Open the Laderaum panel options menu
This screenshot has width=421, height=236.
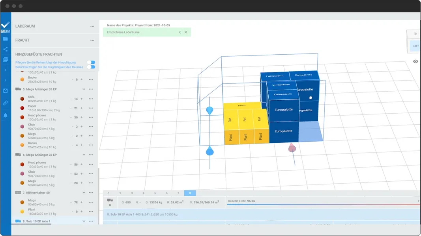point(92,26)
